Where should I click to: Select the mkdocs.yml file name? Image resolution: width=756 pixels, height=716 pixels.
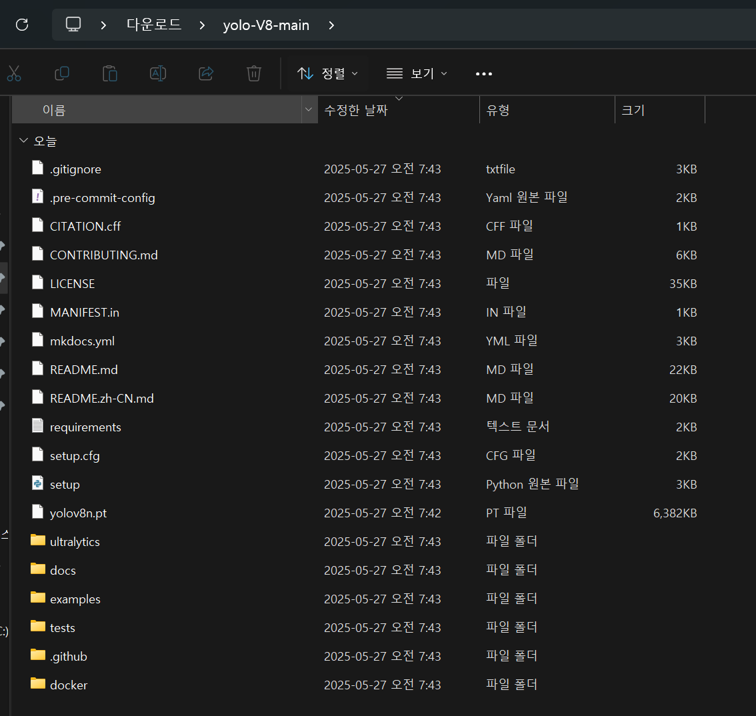(x=83, y=341)
